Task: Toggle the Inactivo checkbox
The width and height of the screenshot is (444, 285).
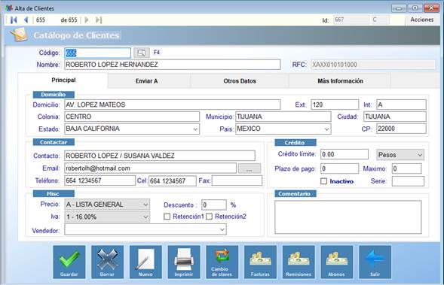Action: (x=323, y=181)
